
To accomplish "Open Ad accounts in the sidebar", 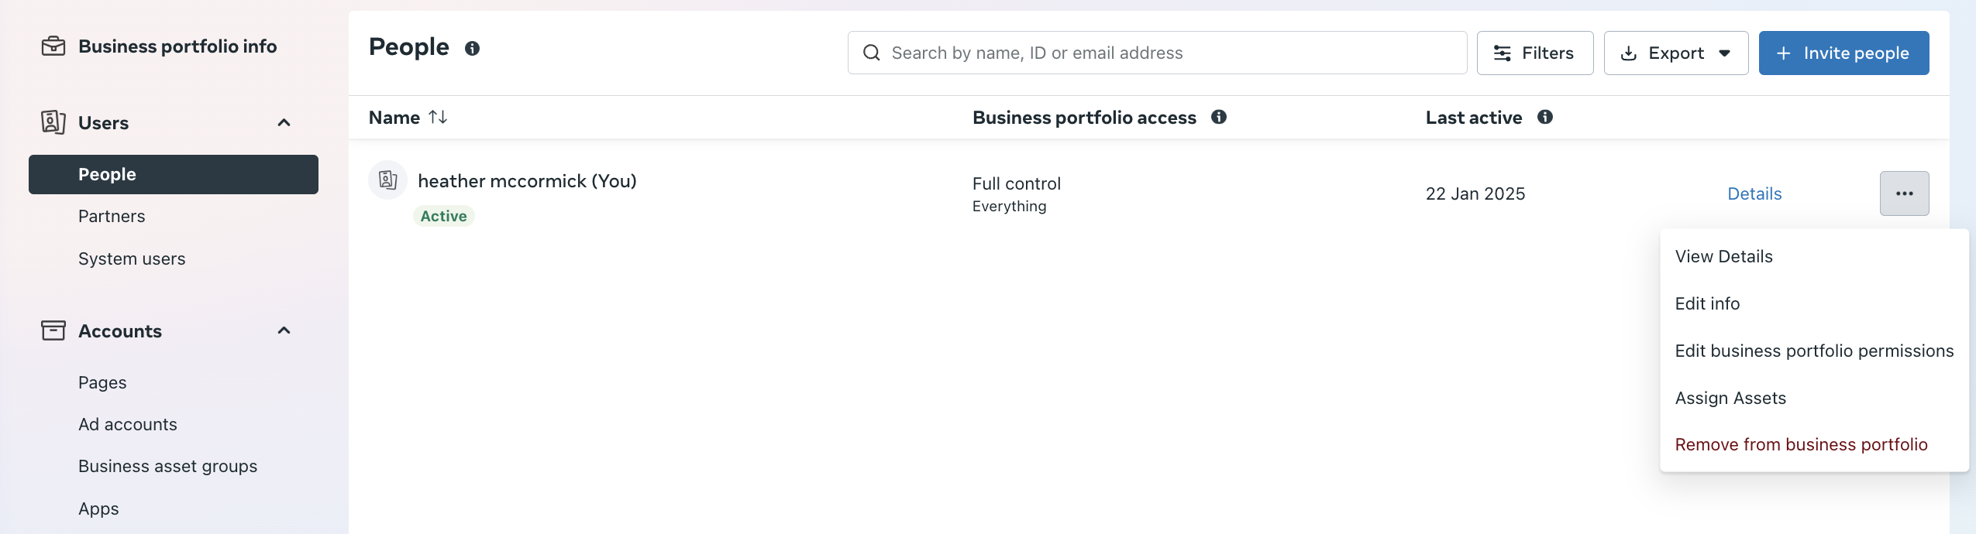I will click(x=128, y=424).
